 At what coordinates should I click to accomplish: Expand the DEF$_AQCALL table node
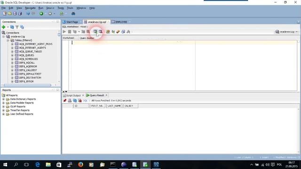12,62
